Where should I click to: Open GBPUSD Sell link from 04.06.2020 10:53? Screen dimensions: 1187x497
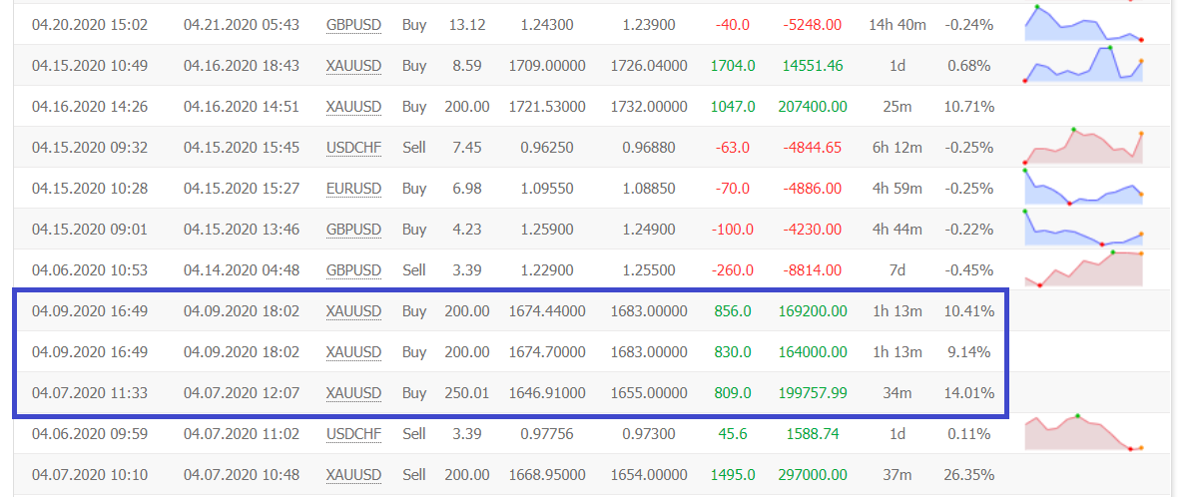tap(353, 269)
